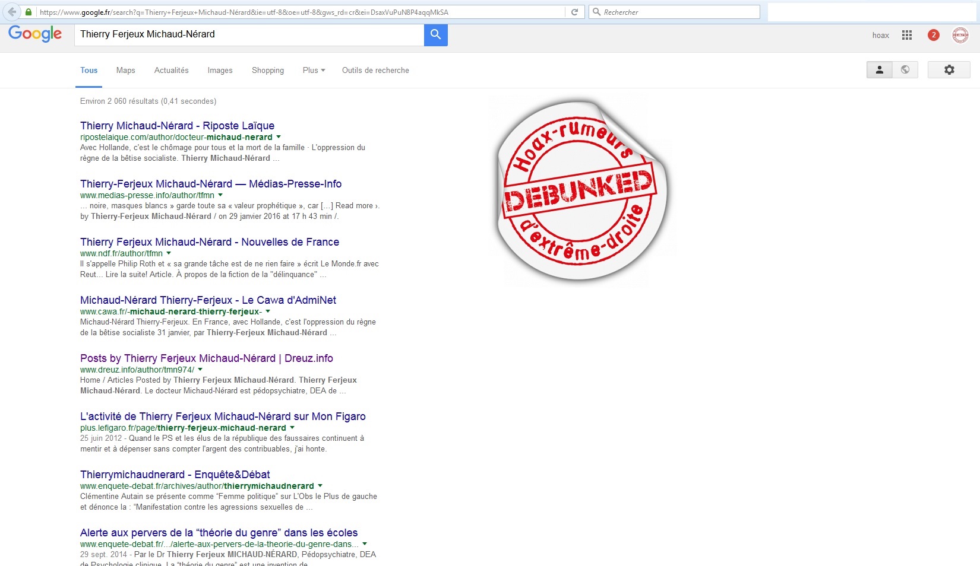Focus the Google search query field
980x566 pixels.
pyautogui.click(x=249, y=34)
